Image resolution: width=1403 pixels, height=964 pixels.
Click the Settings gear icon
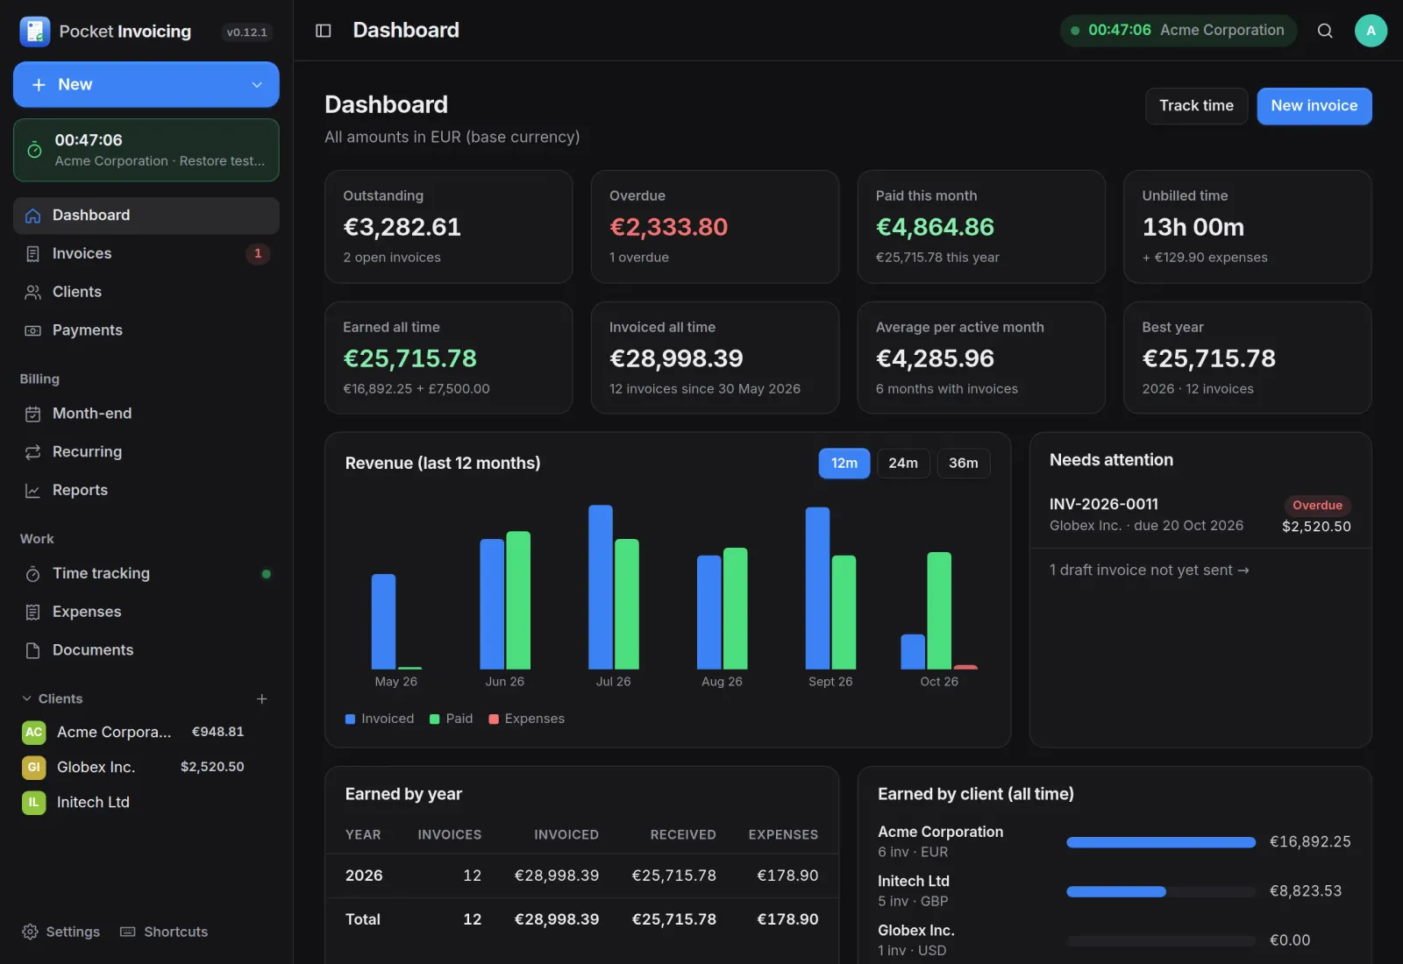pyautogui.click(x=30, y=932)
